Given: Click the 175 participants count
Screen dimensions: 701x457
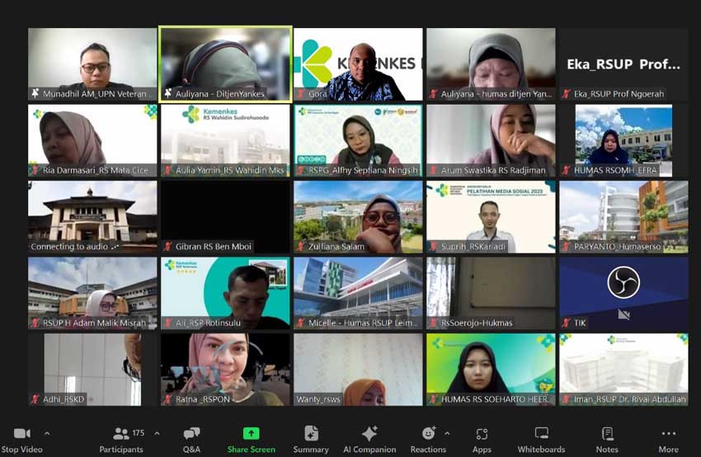Looking at the screenshot, I should [139, 433].
